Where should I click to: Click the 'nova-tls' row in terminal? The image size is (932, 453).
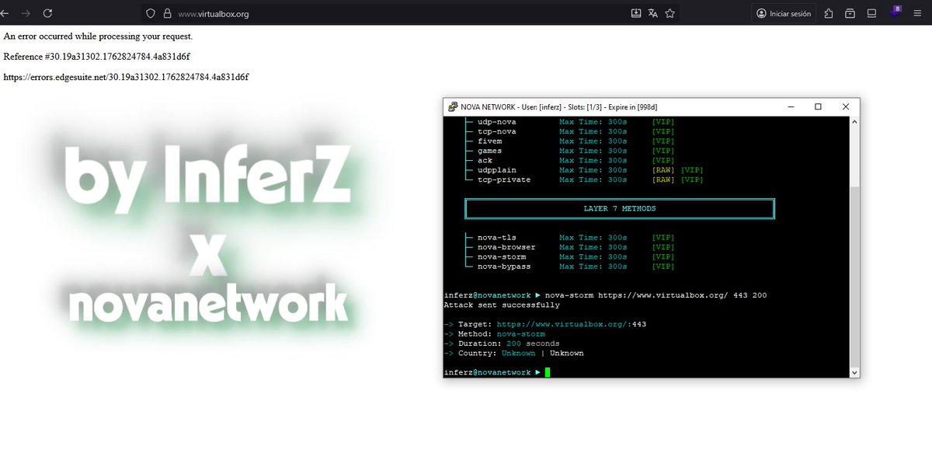569,237
